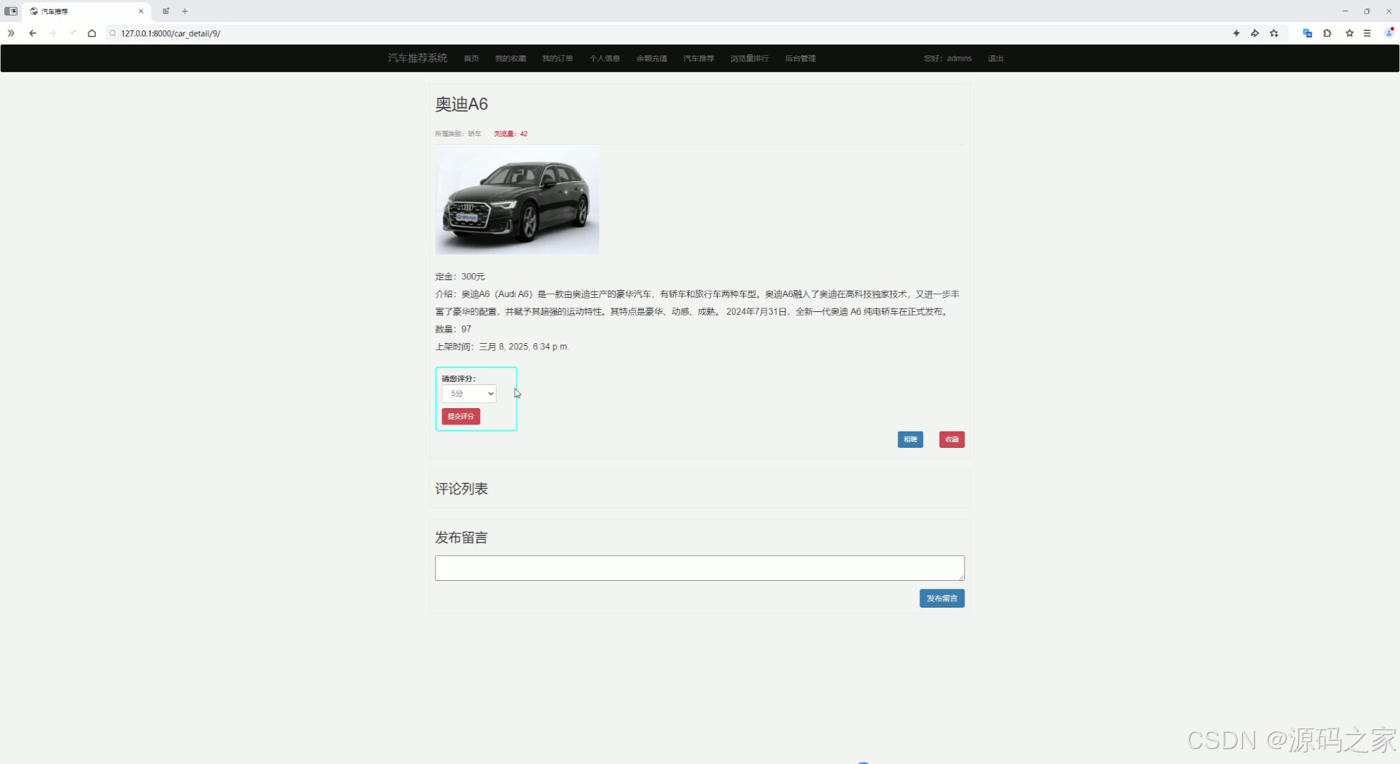This screenshot has height=764, width=1400.
Task: Click into the comment text area
Action: [x=699, y=568]
